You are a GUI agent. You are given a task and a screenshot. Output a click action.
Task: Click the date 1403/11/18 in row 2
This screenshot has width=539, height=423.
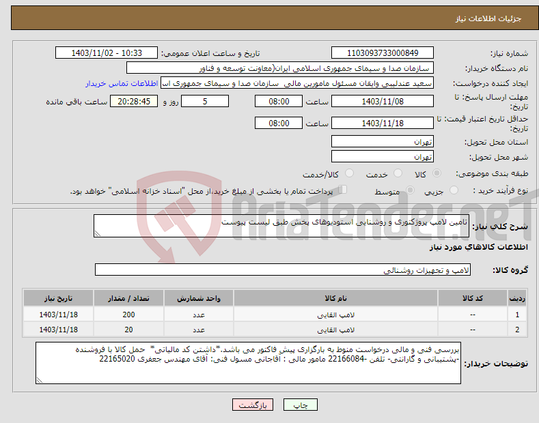(59, 330)
